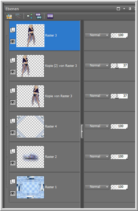
Task: Hide the Raster 1 layer
Action: (x=13, y=193)
